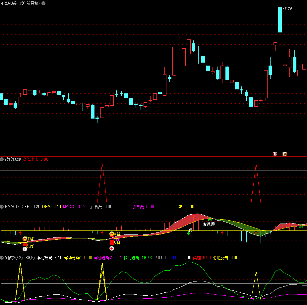Click the 顶背离: 0.00 readout

(143, 207)
